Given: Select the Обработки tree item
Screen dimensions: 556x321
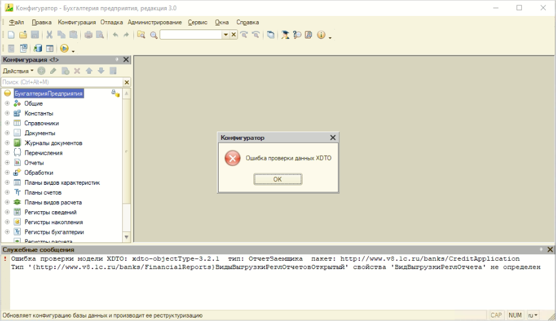Looking at the screenshot, I should (x=38, y=172).
